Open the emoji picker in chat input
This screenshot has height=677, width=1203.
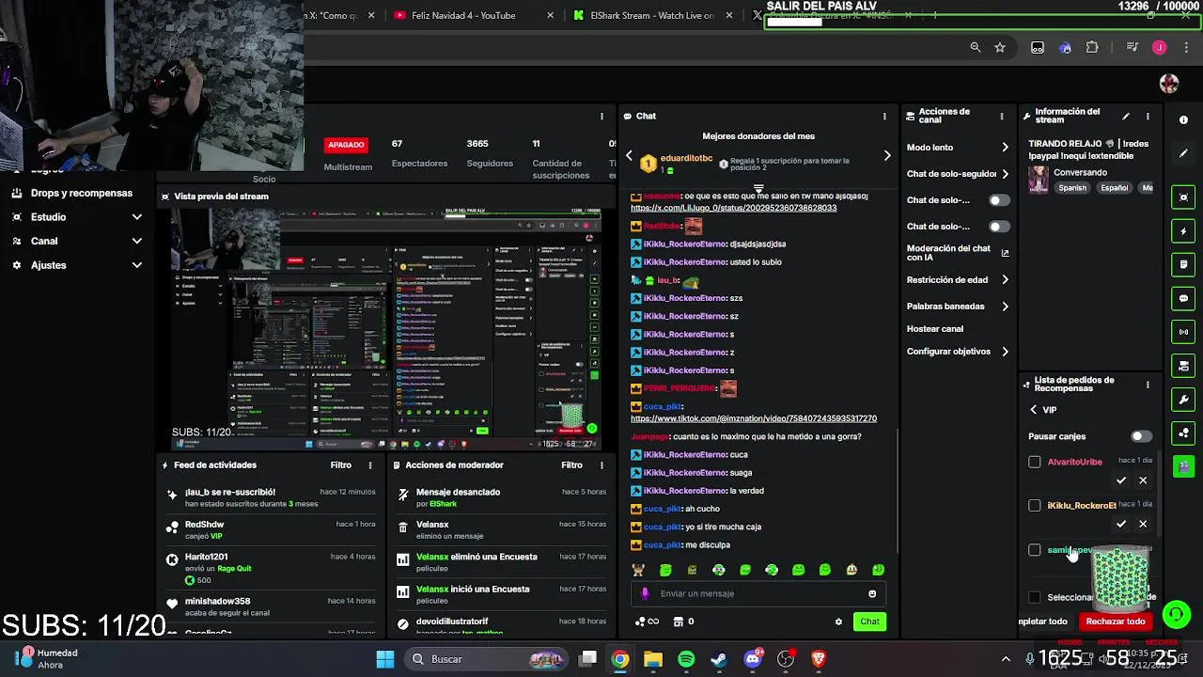point(872,593)
